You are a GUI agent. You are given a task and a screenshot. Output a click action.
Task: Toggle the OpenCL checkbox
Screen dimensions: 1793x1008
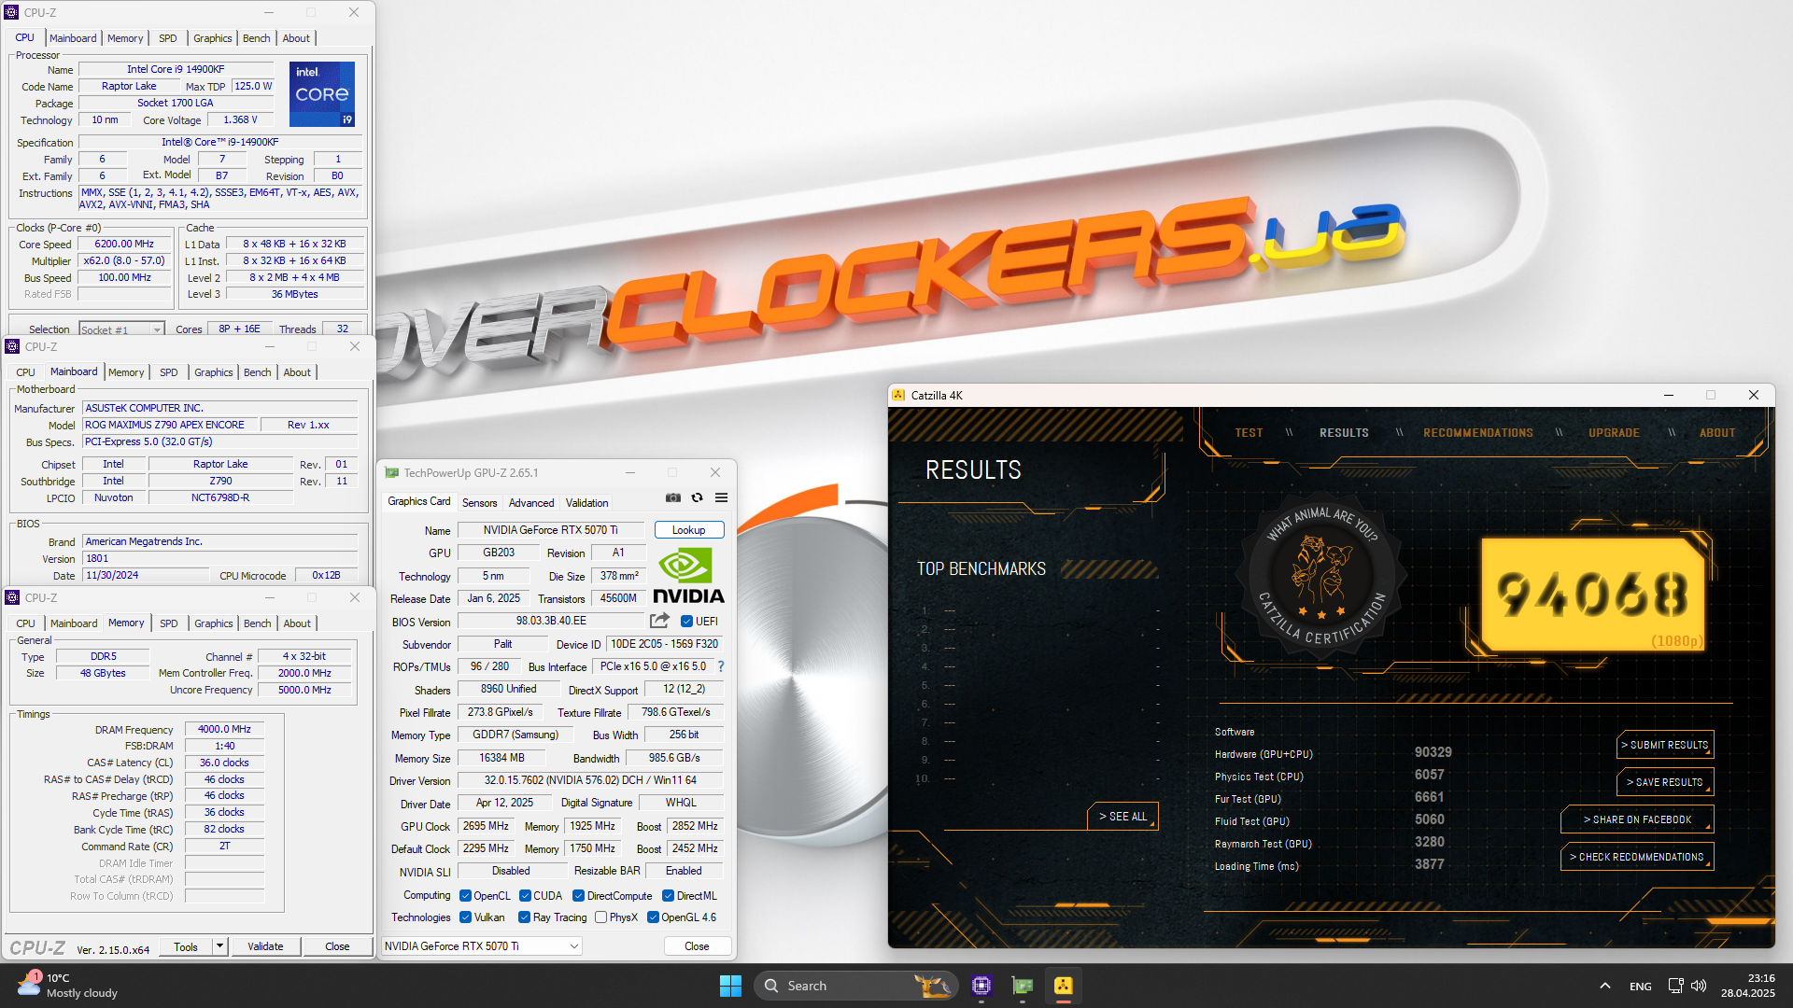tap(465, 896)
